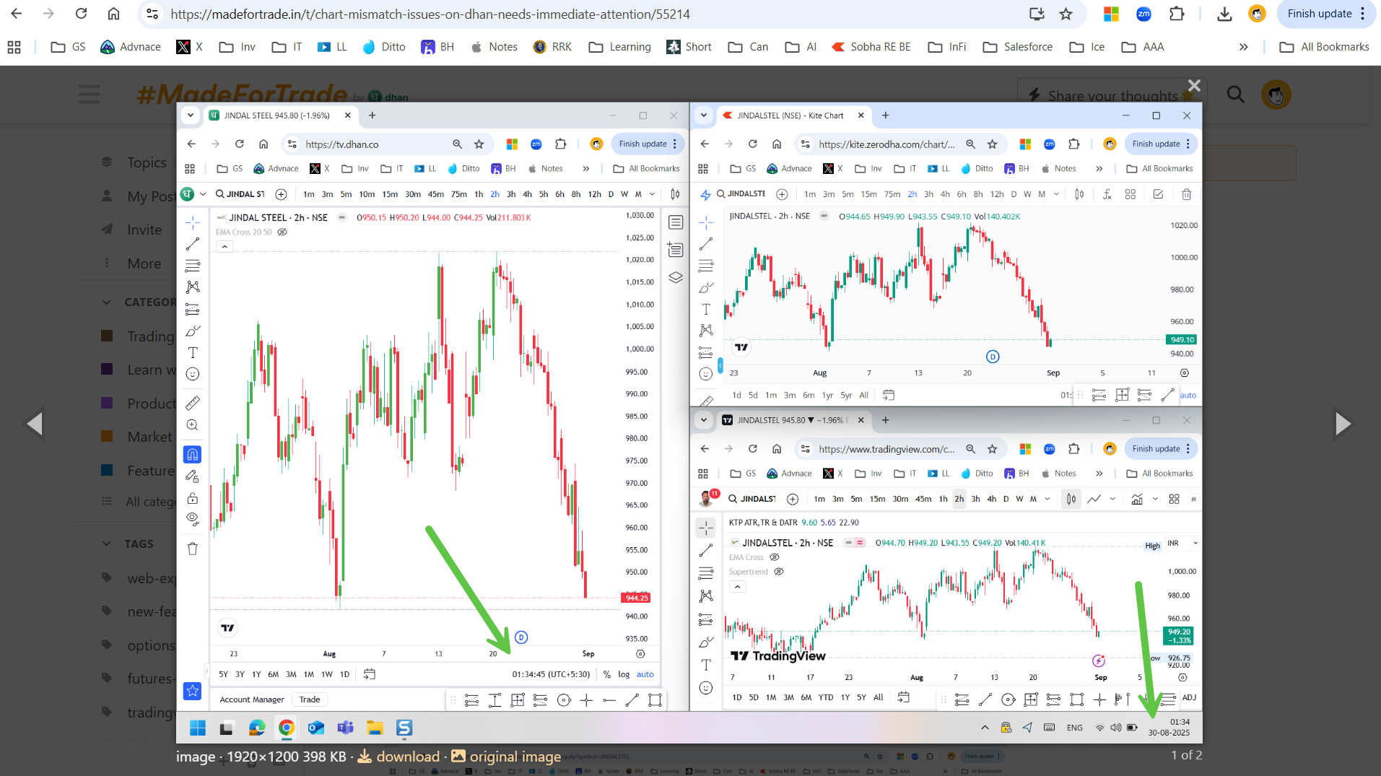This screenshot has height=776, width=1381.
Task: Click the download link below the image
Action: [x=399, y=757]
